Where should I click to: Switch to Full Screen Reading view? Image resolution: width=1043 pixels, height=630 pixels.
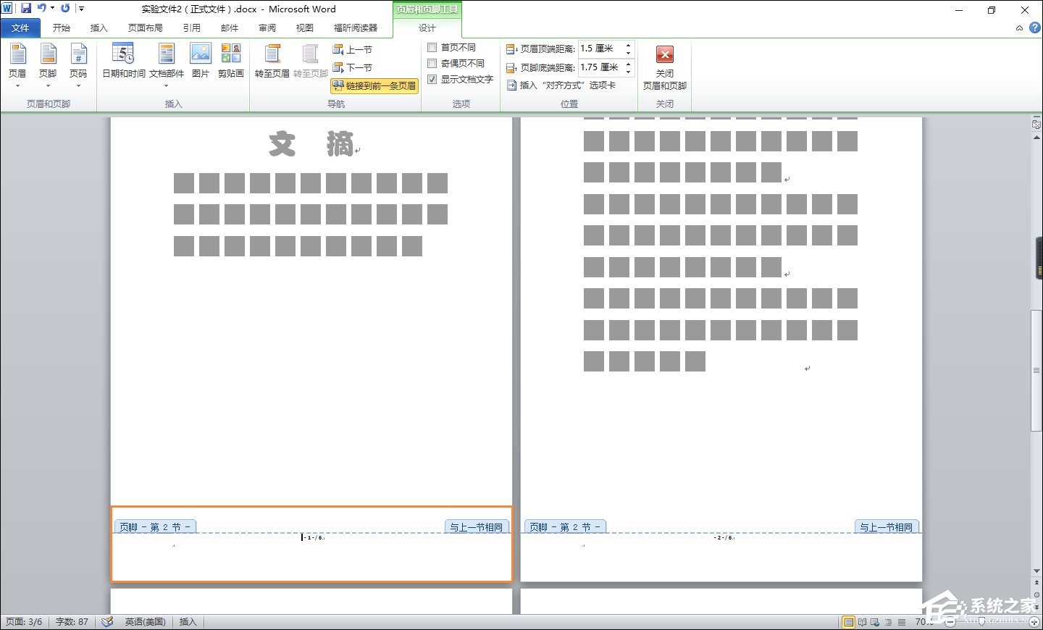point(862,622)
